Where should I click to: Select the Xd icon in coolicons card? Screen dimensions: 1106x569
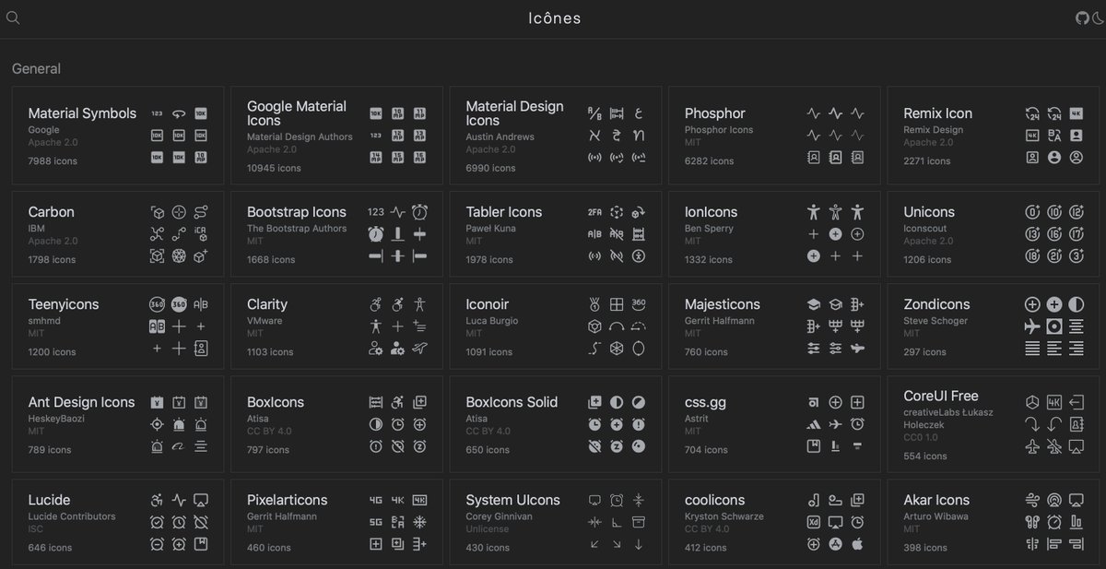pos(813,522)
